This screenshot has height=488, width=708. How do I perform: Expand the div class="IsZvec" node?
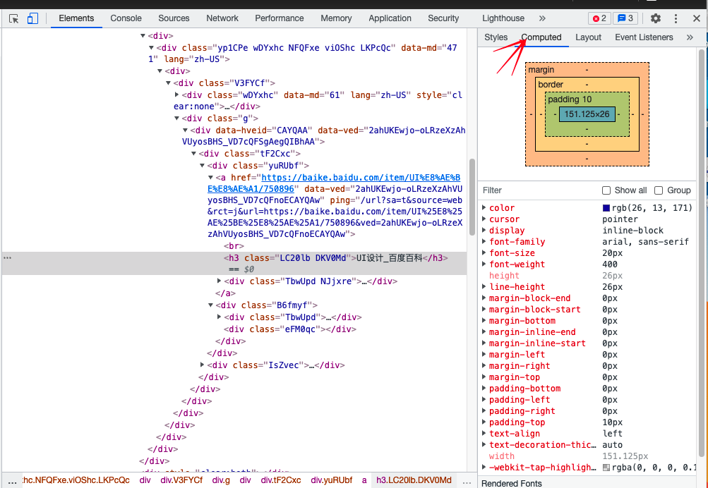203,365
